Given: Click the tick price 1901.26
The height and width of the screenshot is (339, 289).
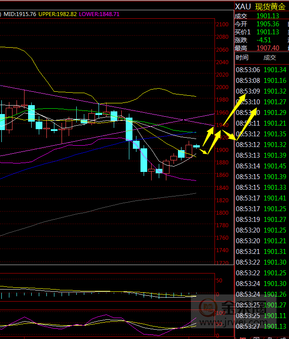Looking at the screenshot, I should [x=275, y=294].
